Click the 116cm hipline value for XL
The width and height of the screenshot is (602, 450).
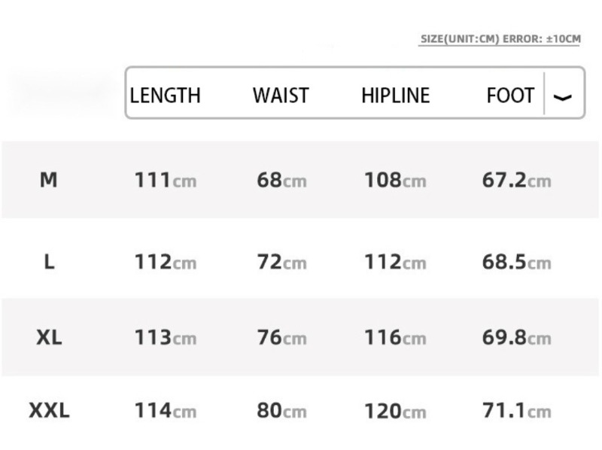pyautogui.click(x=395, y=337)
